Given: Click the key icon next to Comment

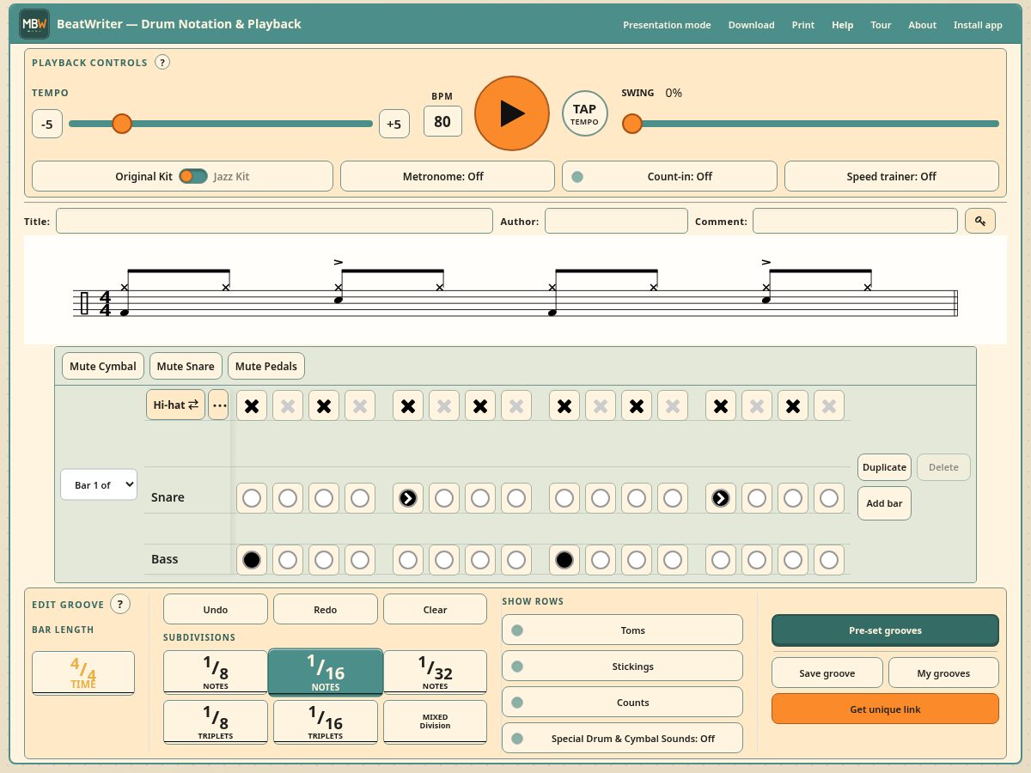Looking at the screenshot, I should 979,221.
